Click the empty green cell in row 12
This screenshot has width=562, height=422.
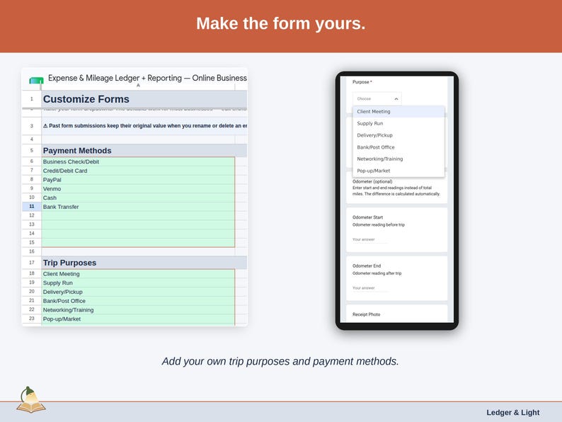(138, 215)
